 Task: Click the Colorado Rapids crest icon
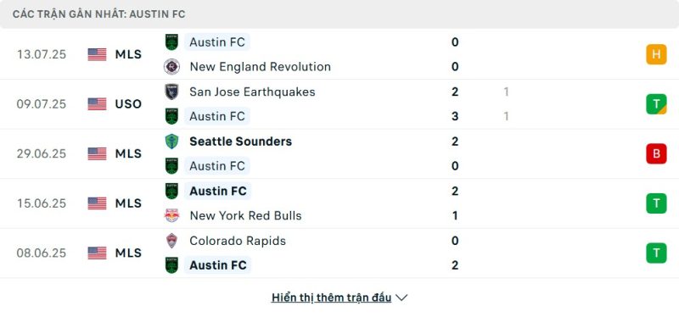[x=172, y=241]
